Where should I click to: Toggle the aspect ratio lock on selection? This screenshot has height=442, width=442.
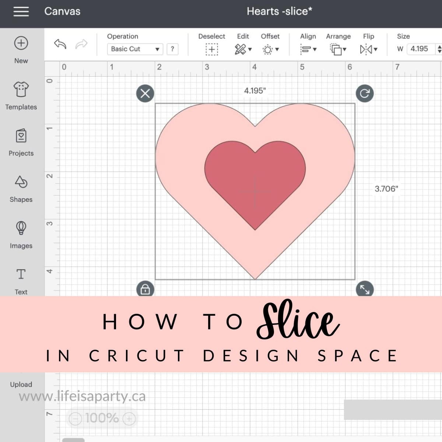pos(145,289)
